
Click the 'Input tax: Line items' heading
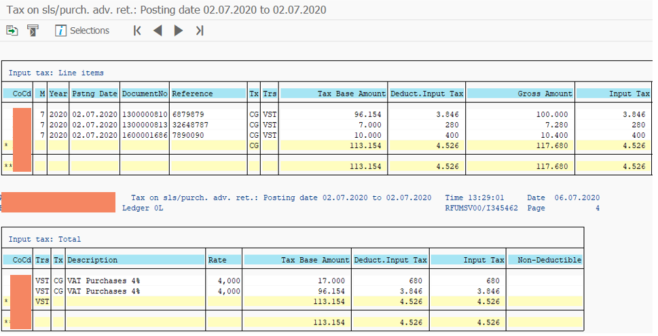[56, 73]
